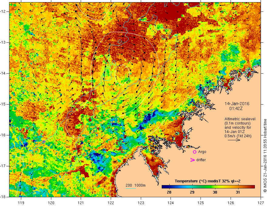Click the 'Altimetric sealevel' text line
This screenshot has width=267, height=206.
(240, 119)
